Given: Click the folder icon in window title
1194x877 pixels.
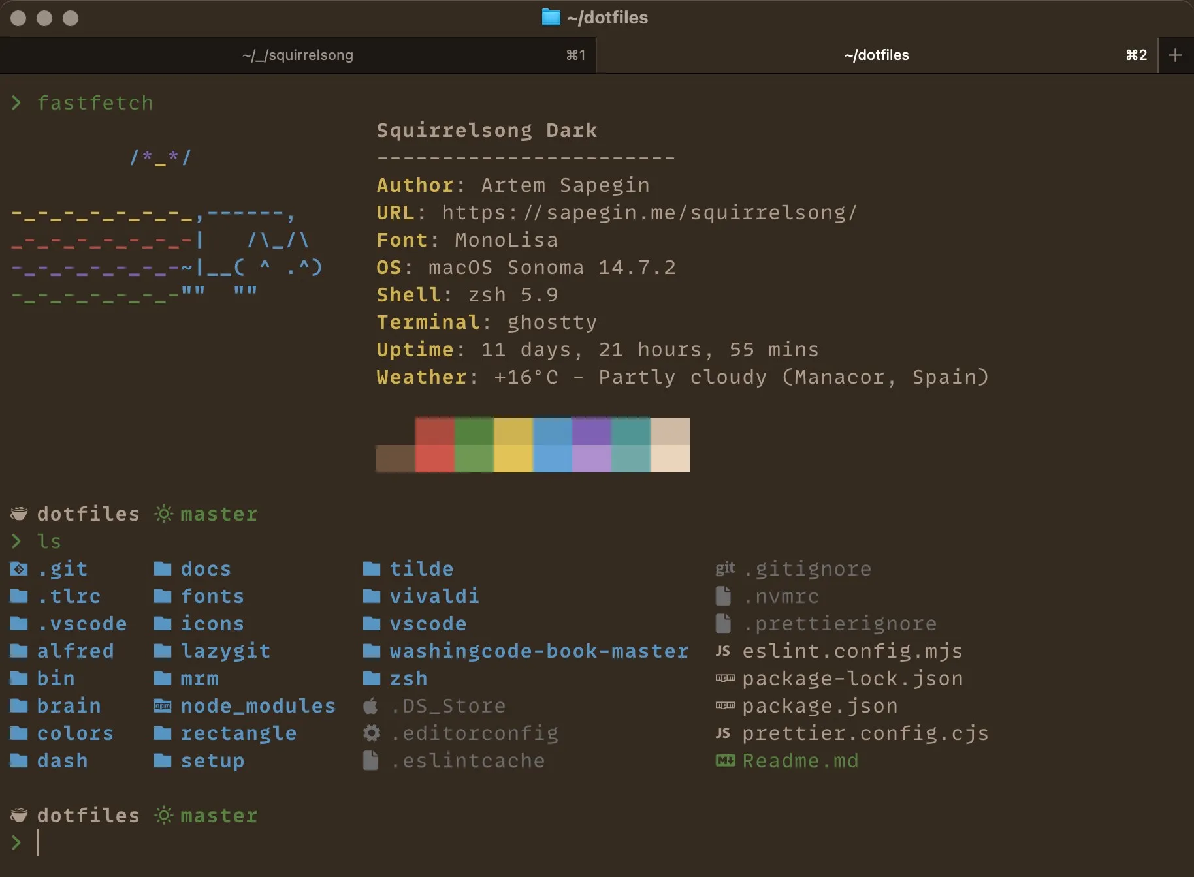Looking at the screenshot, I should tap(551, 18).
